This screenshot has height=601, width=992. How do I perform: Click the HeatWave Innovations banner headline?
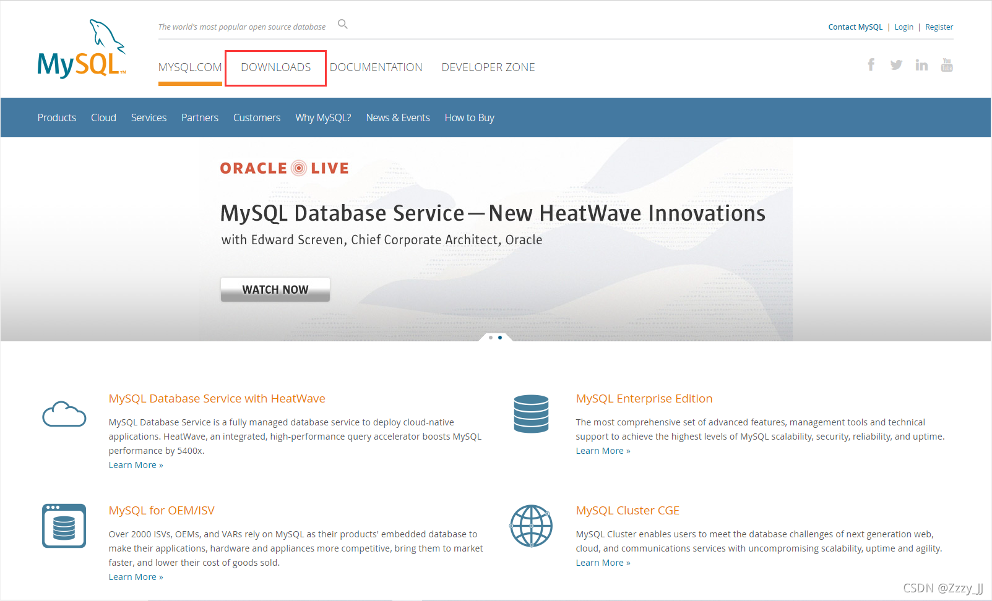[x=493, y=213]
